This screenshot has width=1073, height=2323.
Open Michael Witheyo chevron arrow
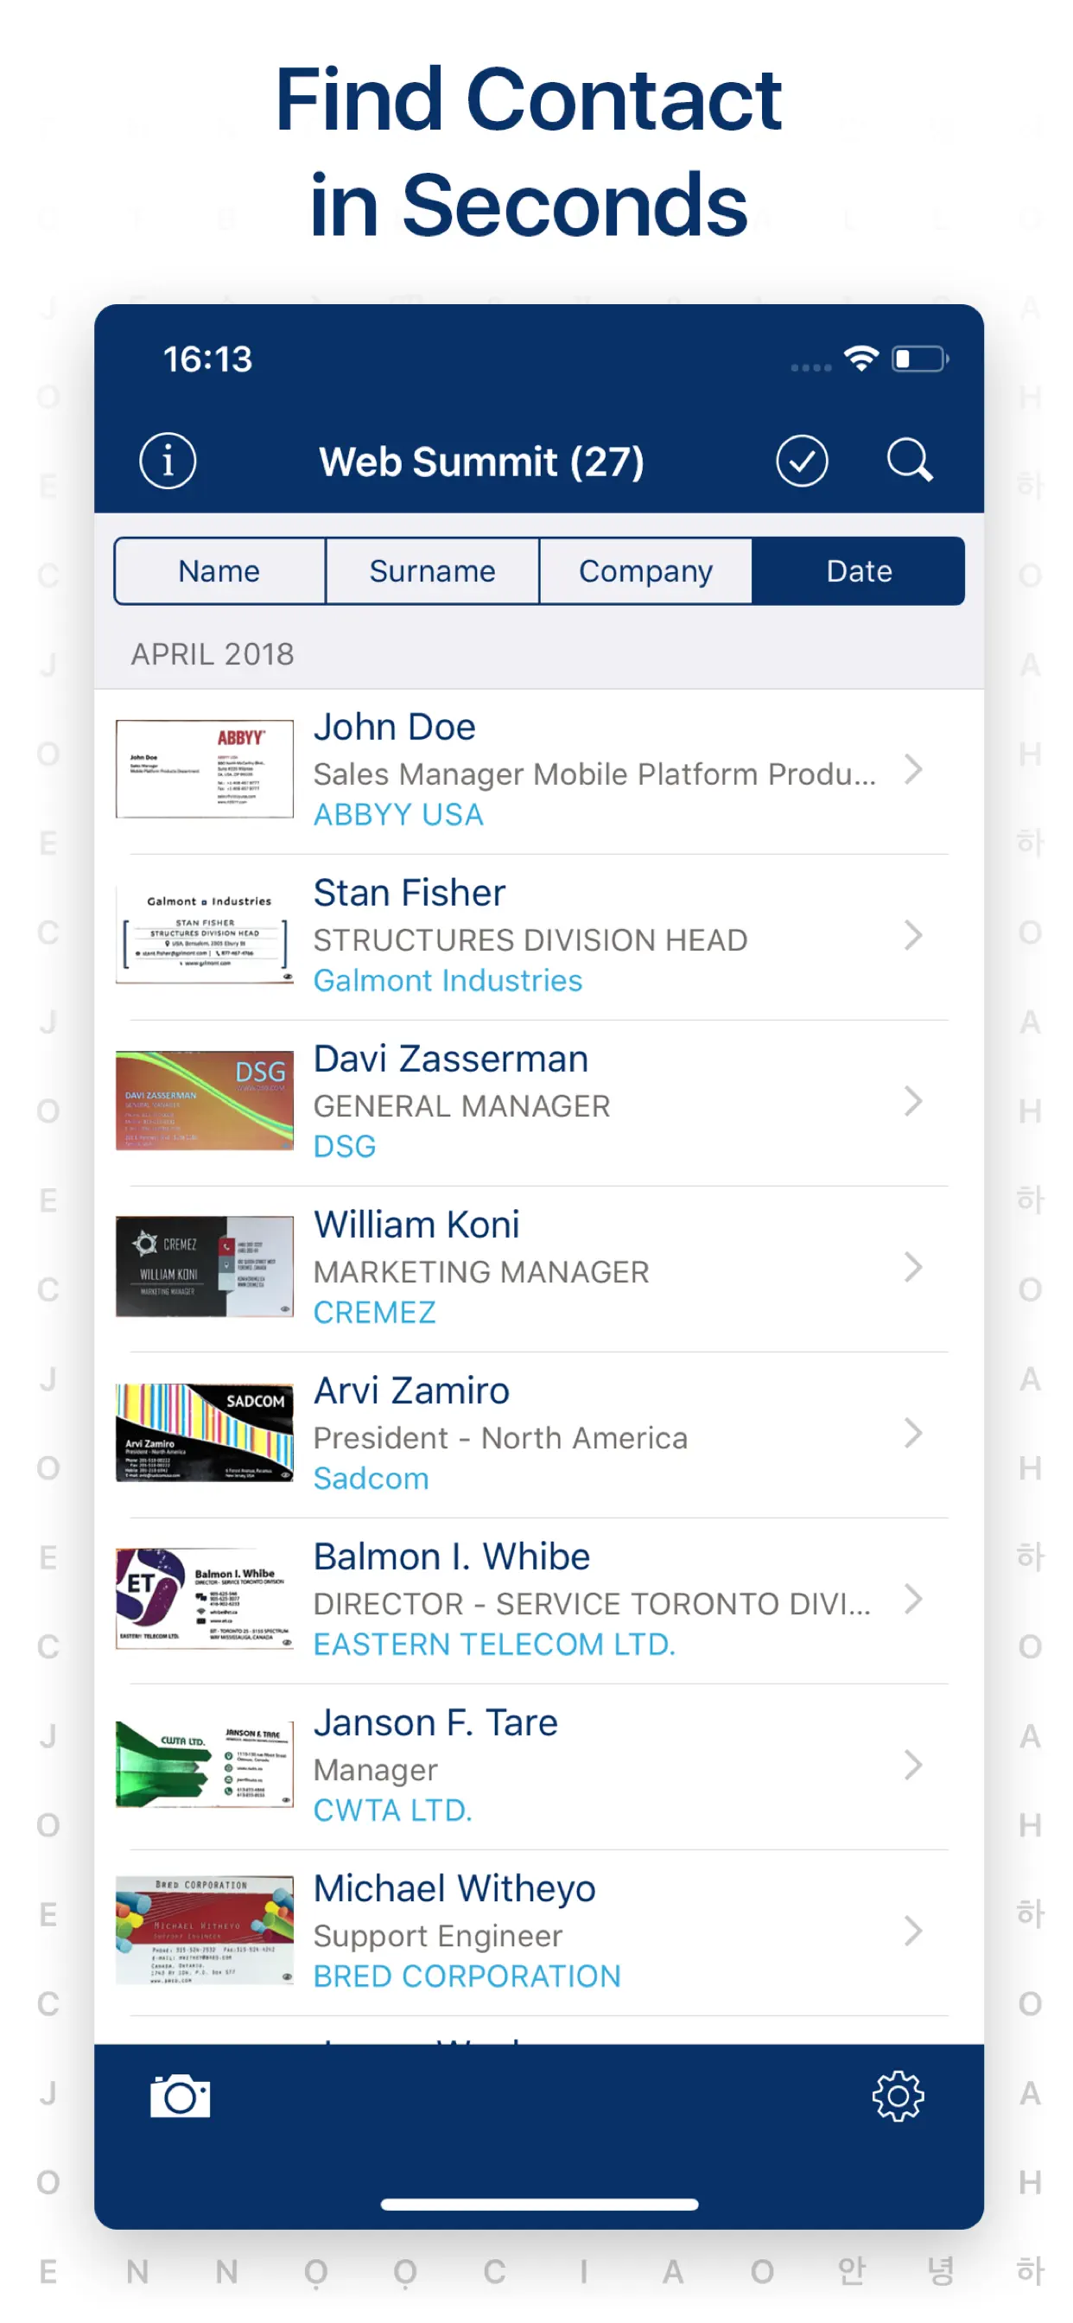pyautogui.click(x=913, y=1931)
